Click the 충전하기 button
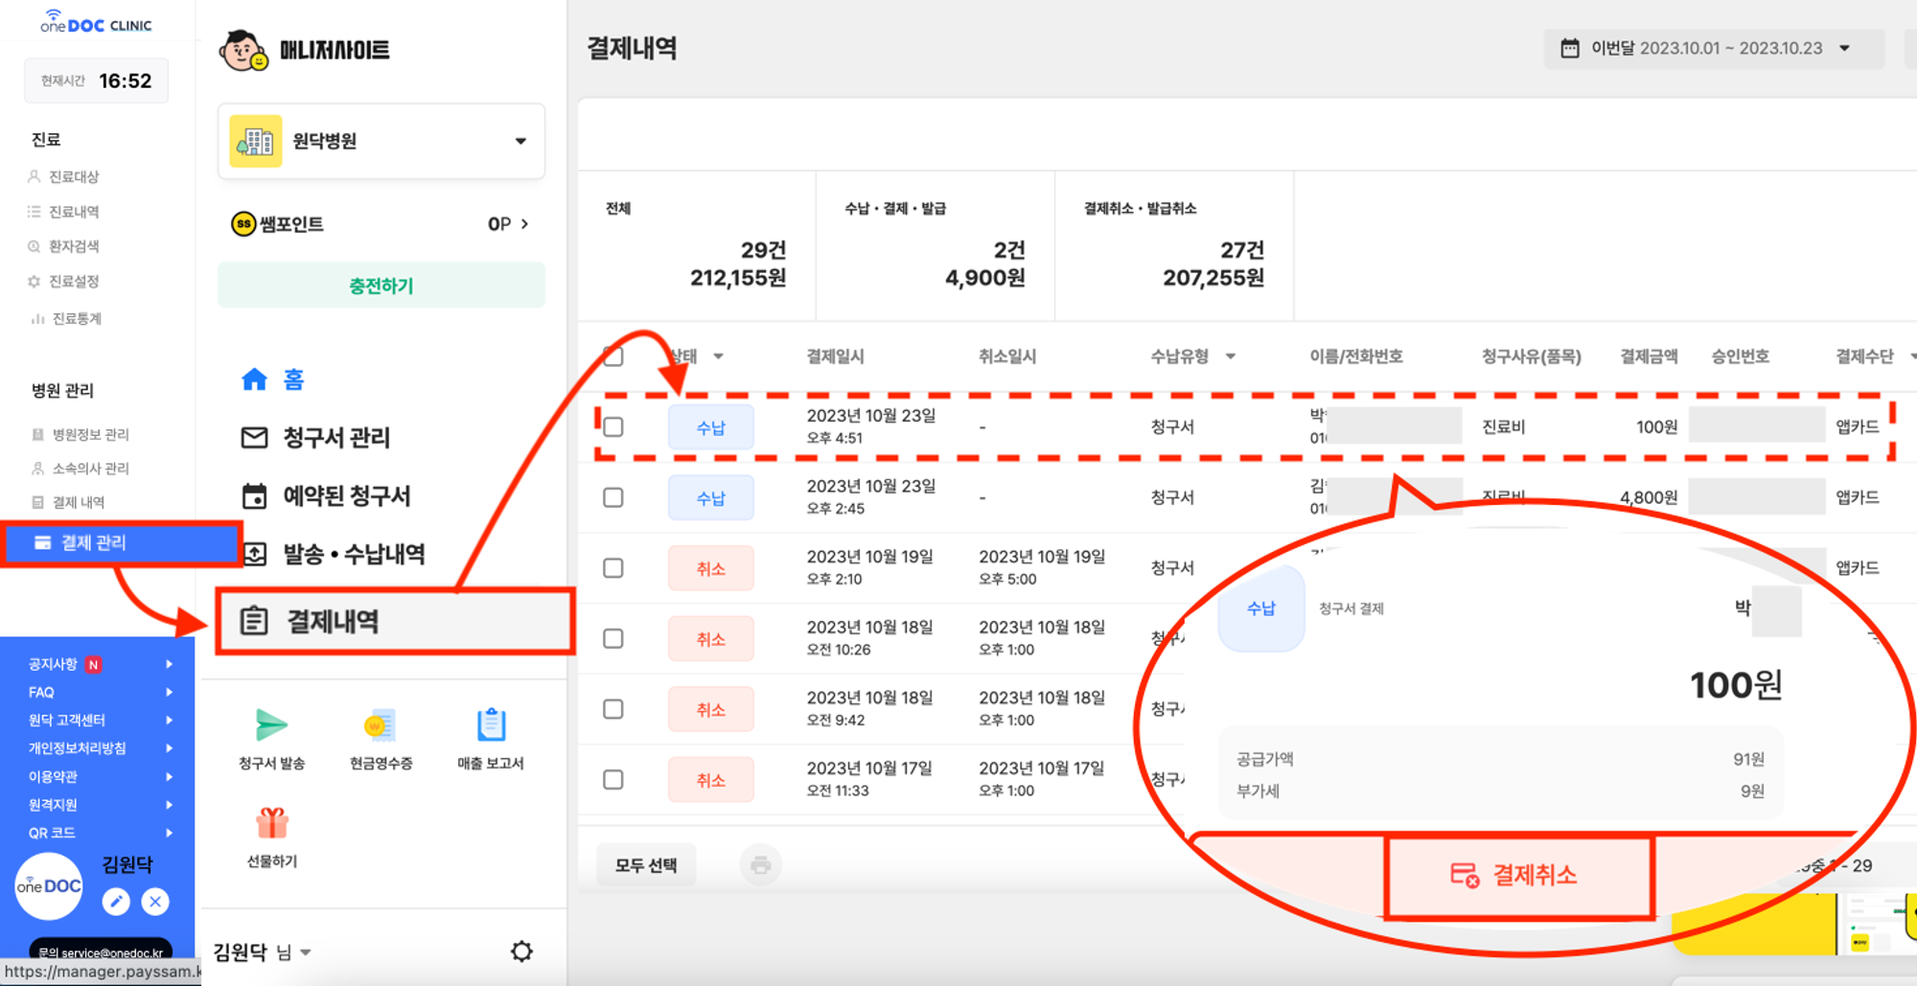1917x986 pixels. (381, 285)
